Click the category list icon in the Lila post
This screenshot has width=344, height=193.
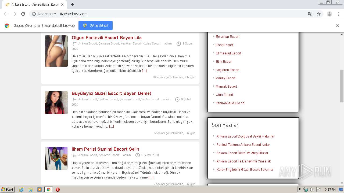(x=74, y=44)
